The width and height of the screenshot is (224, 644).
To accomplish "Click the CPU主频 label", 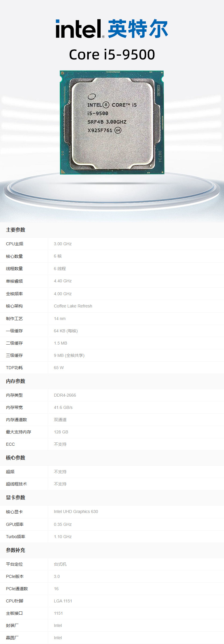I will click(15, 244).
